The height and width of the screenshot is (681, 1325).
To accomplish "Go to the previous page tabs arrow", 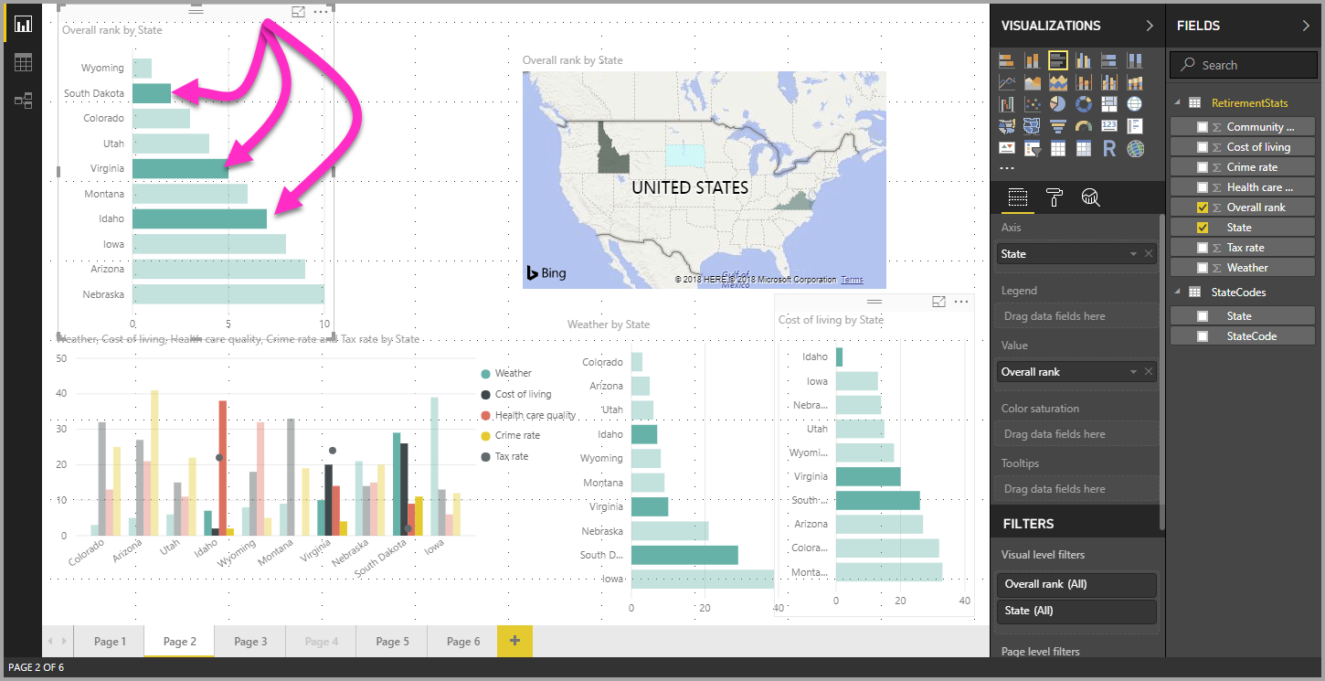I will click(51, 642).
